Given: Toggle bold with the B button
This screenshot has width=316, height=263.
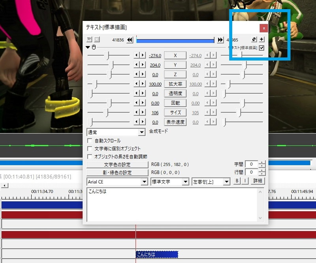Looking at the screenshot, I should pyautogui.click(x=237, y=181).
